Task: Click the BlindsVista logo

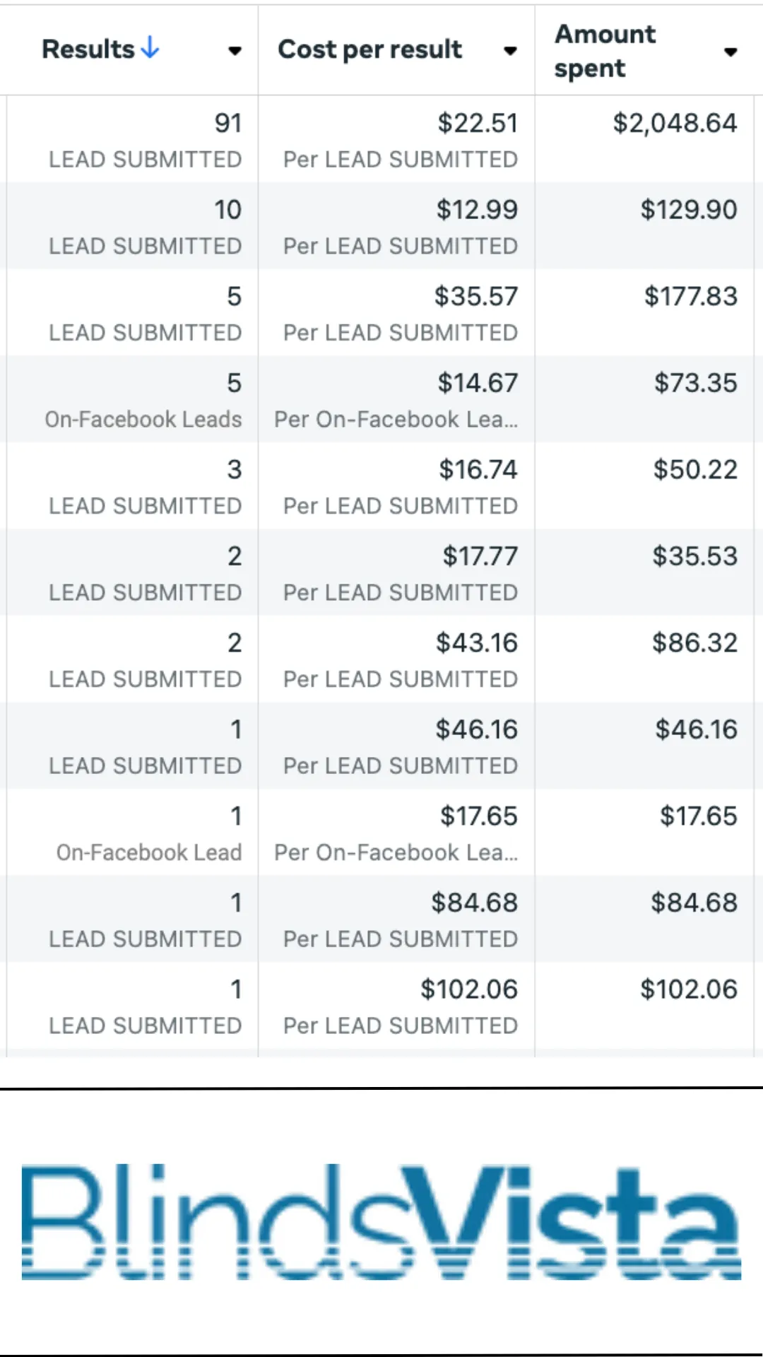Action: point(381,1221)
